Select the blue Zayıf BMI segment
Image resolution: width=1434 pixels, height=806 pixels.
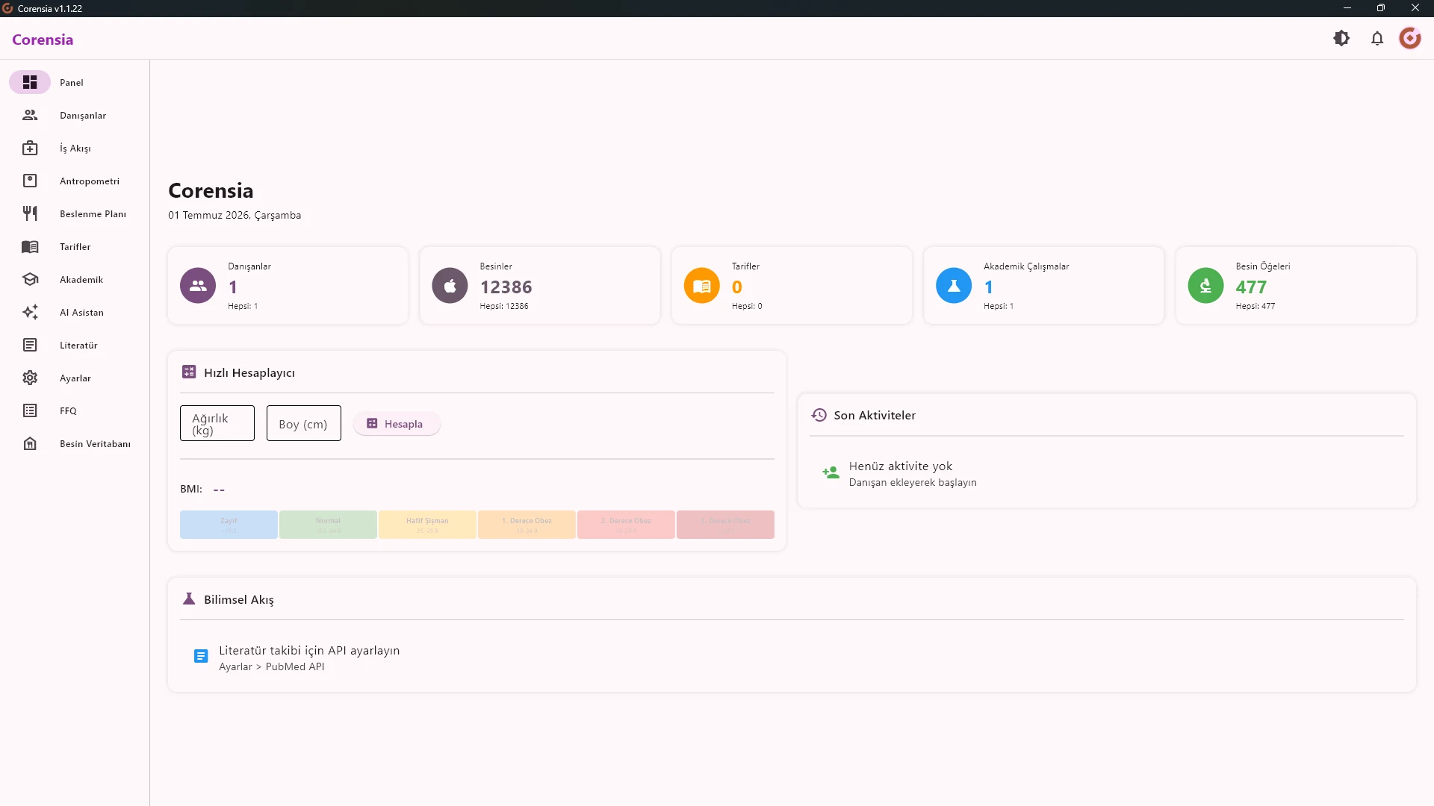click(x=229, y=525)
